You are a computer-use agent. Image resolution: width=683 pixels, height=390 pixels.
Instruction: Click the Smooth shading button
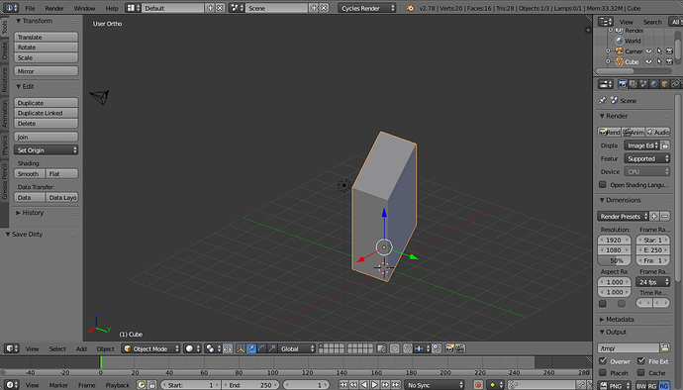point(29,174)
